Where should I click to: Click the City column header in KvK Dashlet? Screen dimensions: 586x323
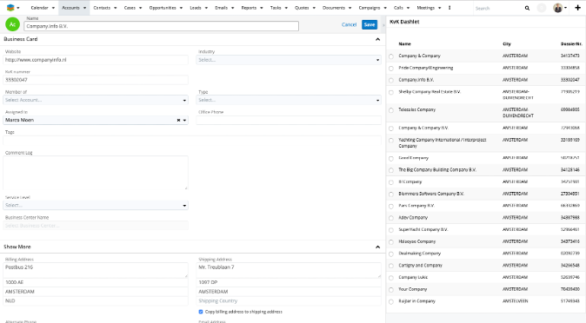click(x=507, y=44)
